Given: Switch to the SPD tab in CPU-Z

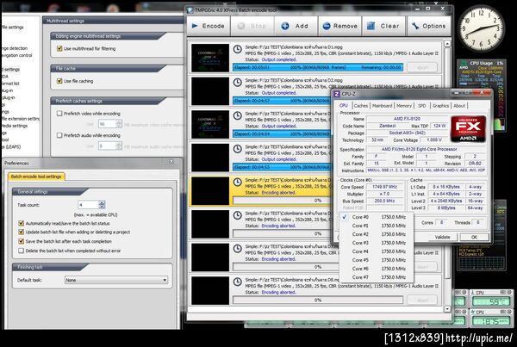Looking at the screenshot, I should pyautogui.click(x=422, y=106).
